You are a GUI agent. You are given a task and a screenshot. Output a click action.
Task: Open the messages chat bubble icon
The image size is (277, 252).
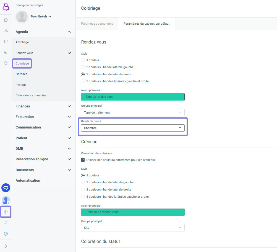6,41
